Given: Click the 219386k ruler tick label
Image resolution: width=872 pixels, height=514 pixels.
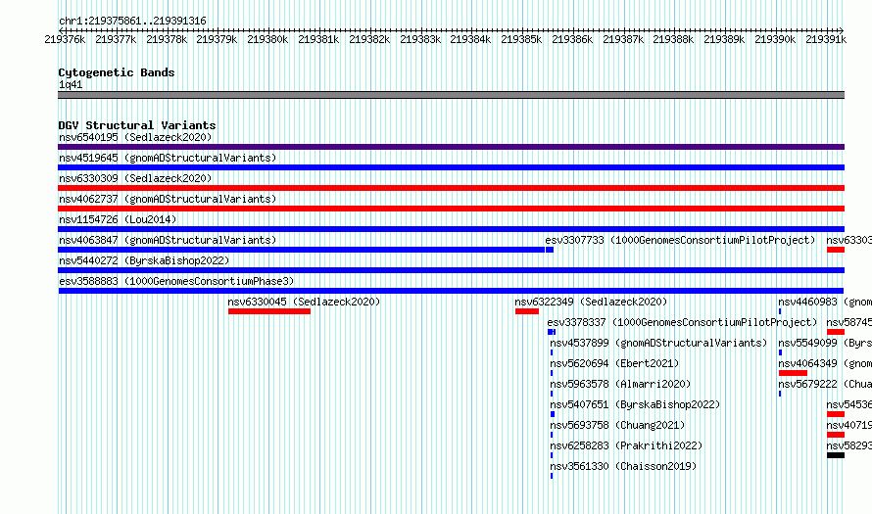Looking at the screenshot, I should [572, 39].
